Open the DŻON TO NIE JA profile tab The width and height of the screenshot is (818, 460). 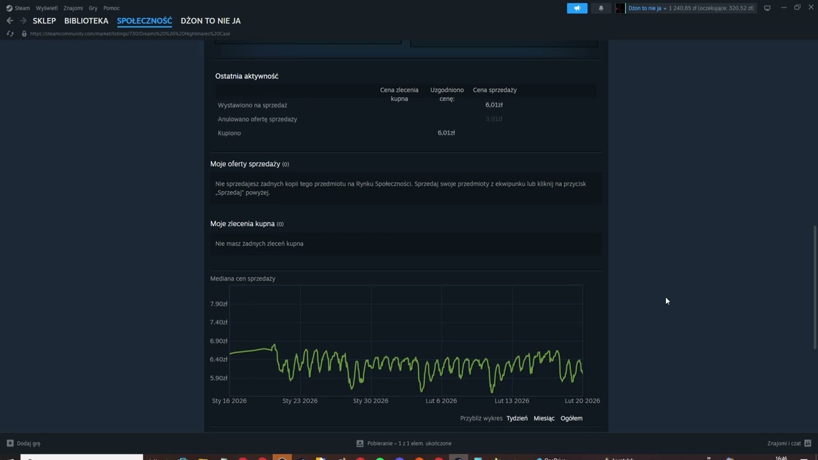click(211, 21)
